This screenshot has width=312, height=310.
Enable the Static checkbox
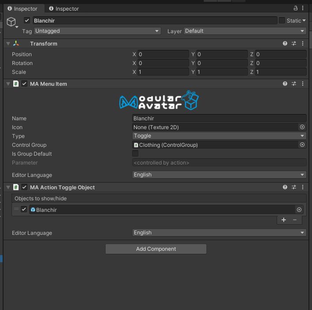(282, 20)
